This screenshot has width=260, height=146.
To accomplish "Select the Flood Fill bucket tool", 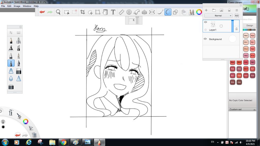I will (105, 12).
